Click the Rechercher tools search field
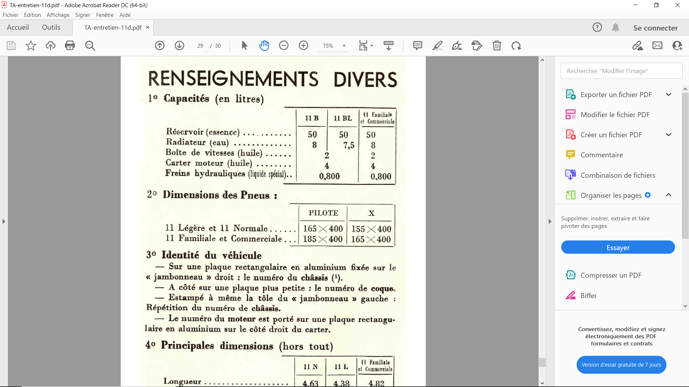689x387 pixels. 622,71
